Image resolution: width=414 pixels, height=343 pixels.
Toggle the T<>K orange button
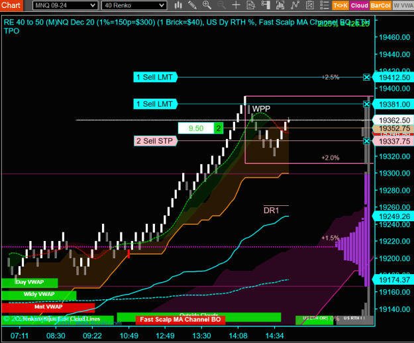(340, 5)
